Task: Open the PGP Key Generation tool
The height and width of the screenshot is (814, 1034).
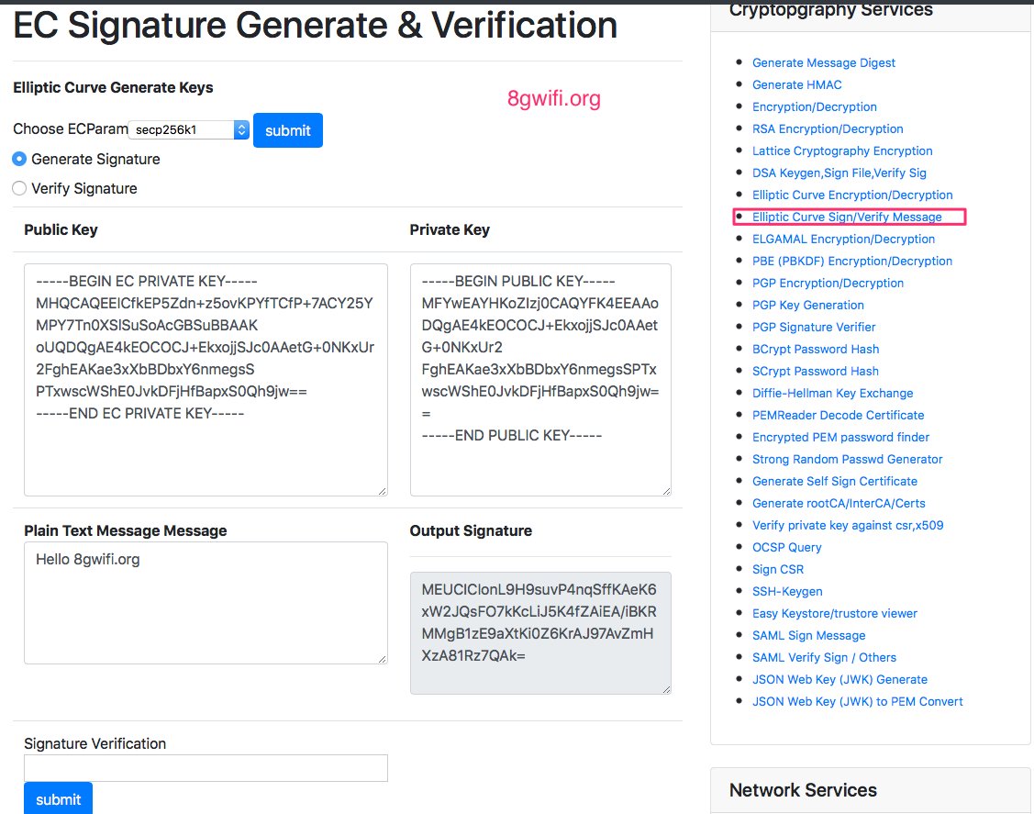Action: (x=807, y=305)
